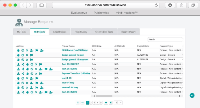Image resolution: width=200 pixels, height=108 pixels.
Task: Open the design general 12 may test link
Action: 75,59
